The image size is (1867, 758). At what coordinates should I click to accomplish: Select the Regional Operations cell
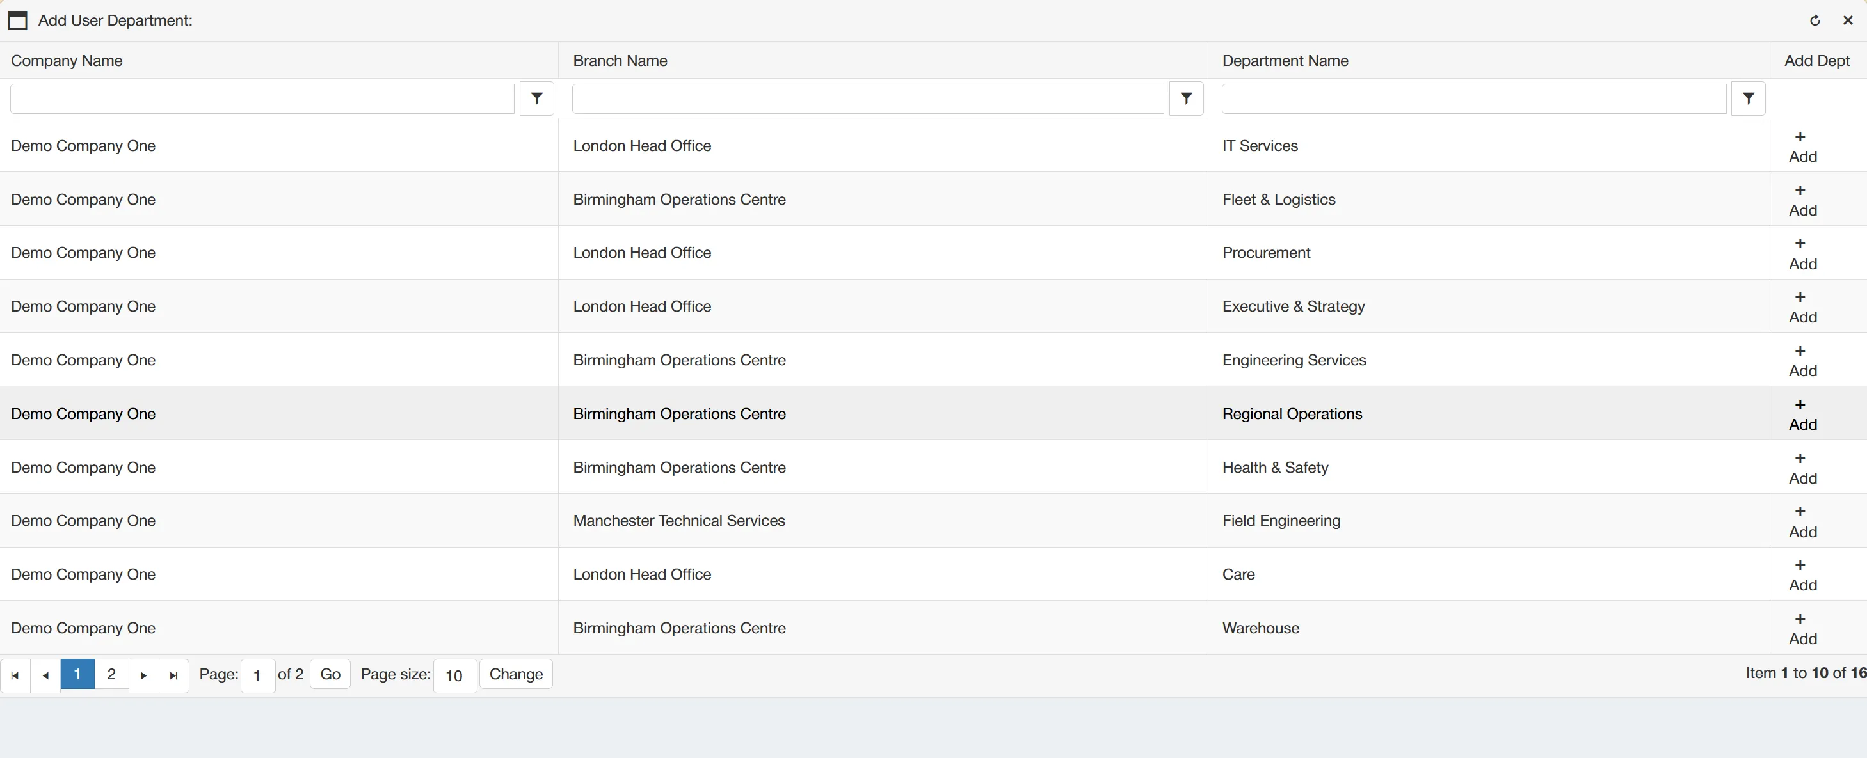pyautogui.click(x=1489, y=414)
